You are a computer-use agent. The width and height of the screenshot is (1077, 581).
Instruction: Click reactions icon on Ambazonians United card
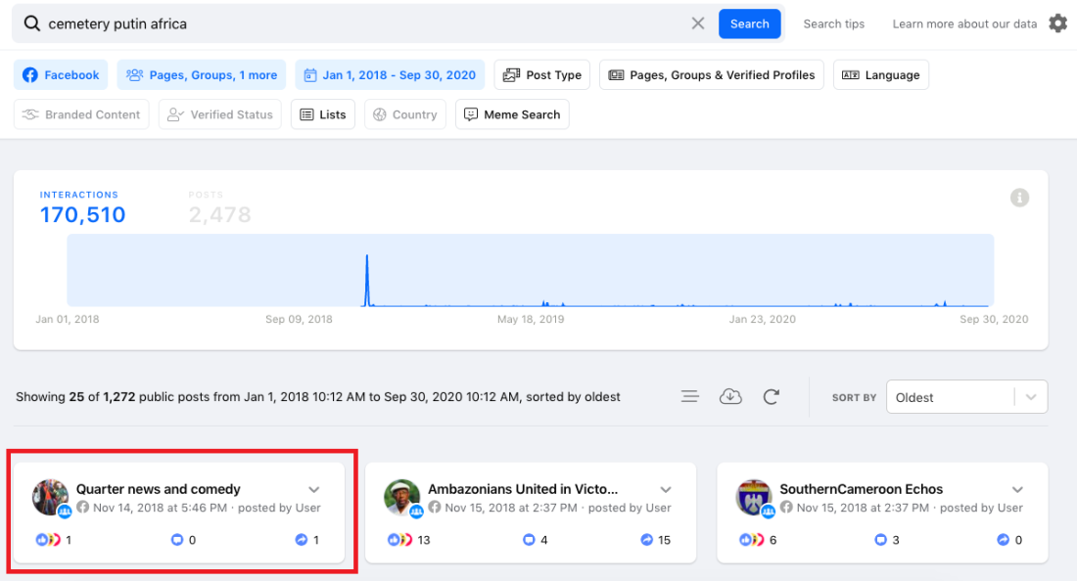click(399, 540)
